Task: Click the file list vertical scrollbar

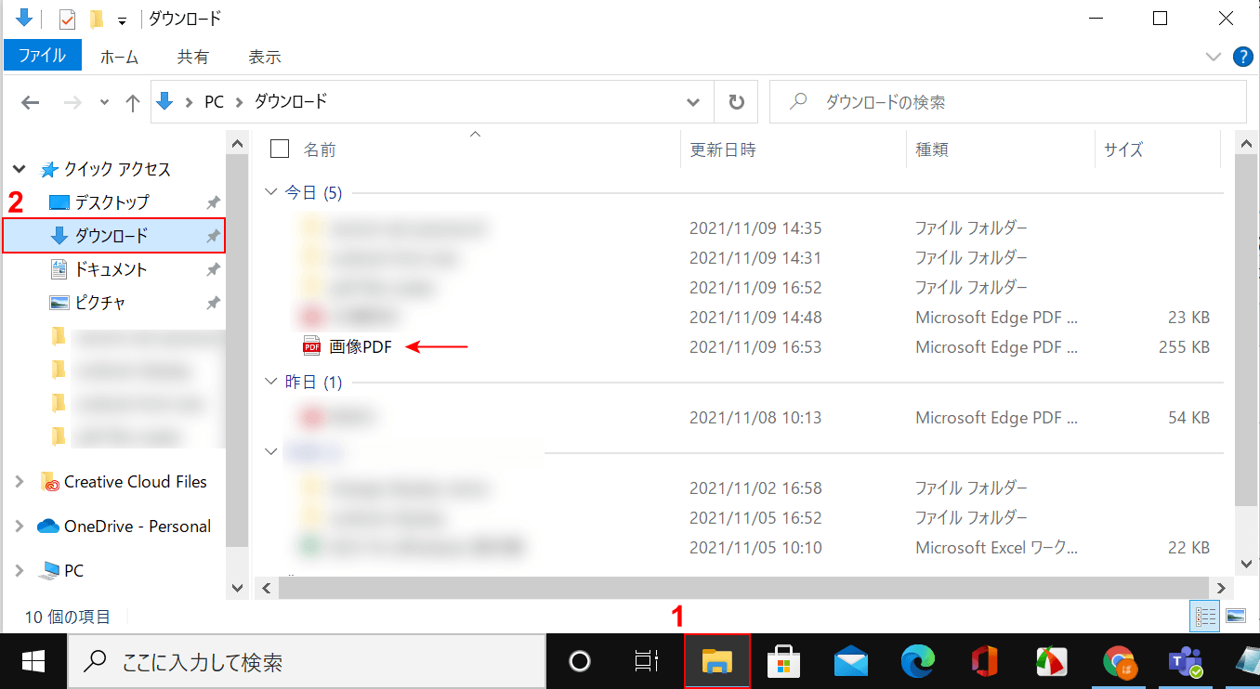Action: pyautogui.click(x=1247, y=330)
